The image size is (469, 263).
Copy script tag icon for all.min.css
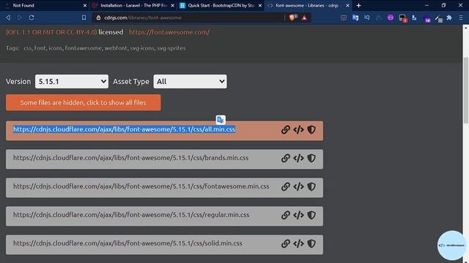298,130
